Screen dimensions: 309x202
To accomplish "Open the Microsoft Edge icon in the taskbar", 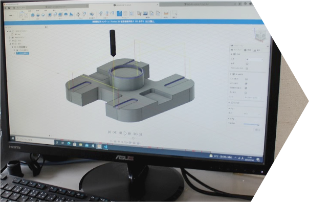I will [x=69, y=144].
